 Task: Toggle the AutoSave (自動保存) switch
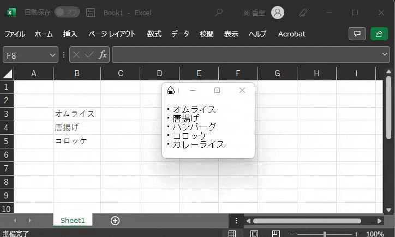(67, 13)
